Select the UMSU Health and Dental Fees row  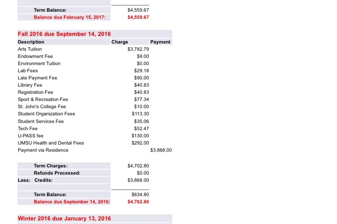51,143
